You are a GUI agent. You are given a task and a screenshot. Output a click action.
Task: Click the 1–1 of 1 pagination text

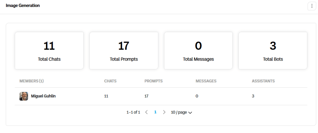pos(133,112)
